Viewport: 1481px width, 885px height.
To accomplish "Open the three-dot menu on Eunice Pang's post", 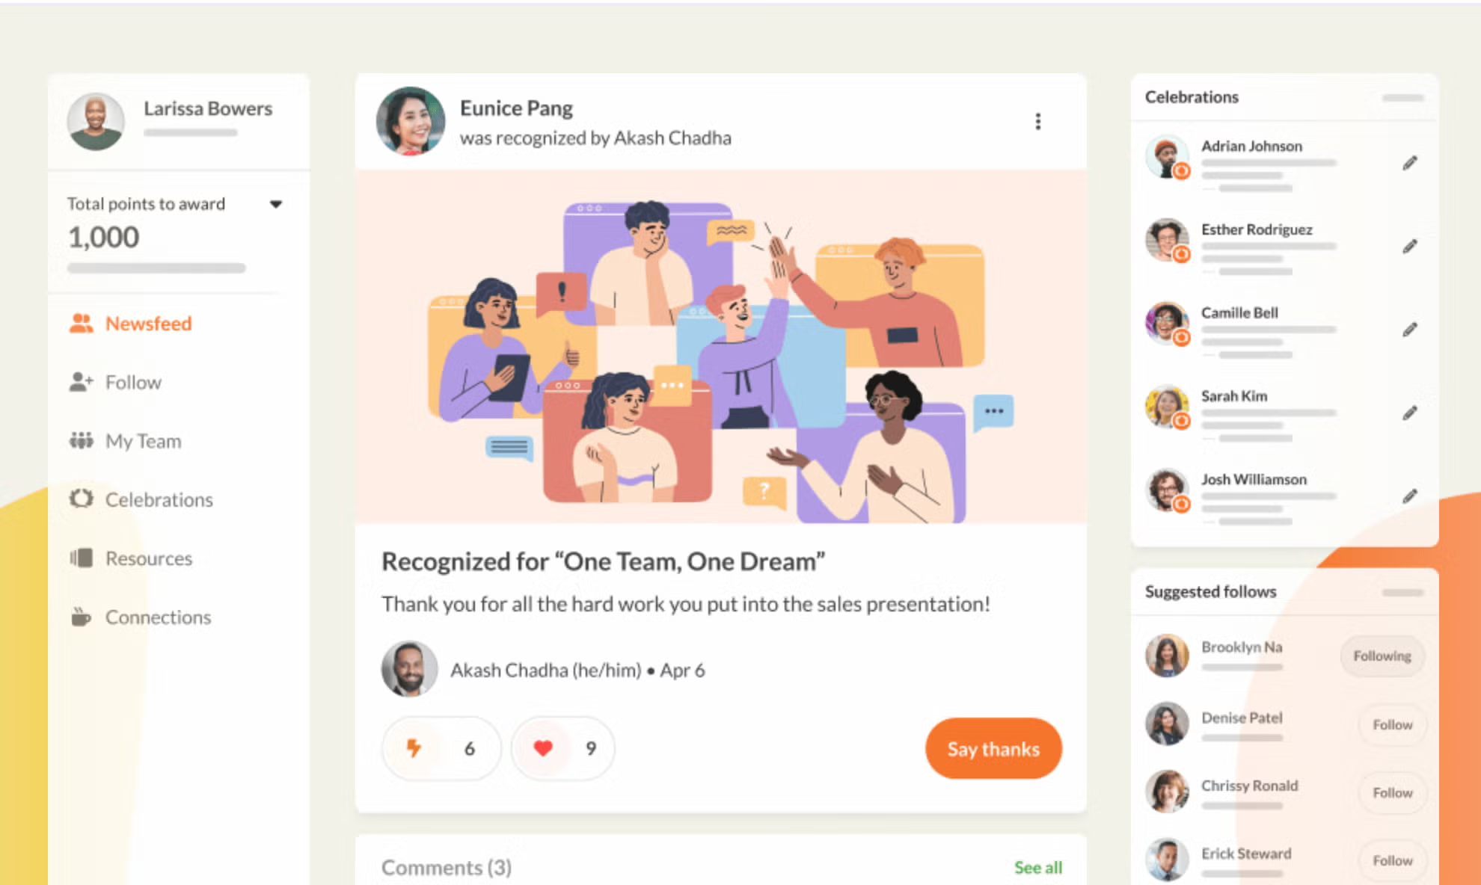I will click(1037, 121).
